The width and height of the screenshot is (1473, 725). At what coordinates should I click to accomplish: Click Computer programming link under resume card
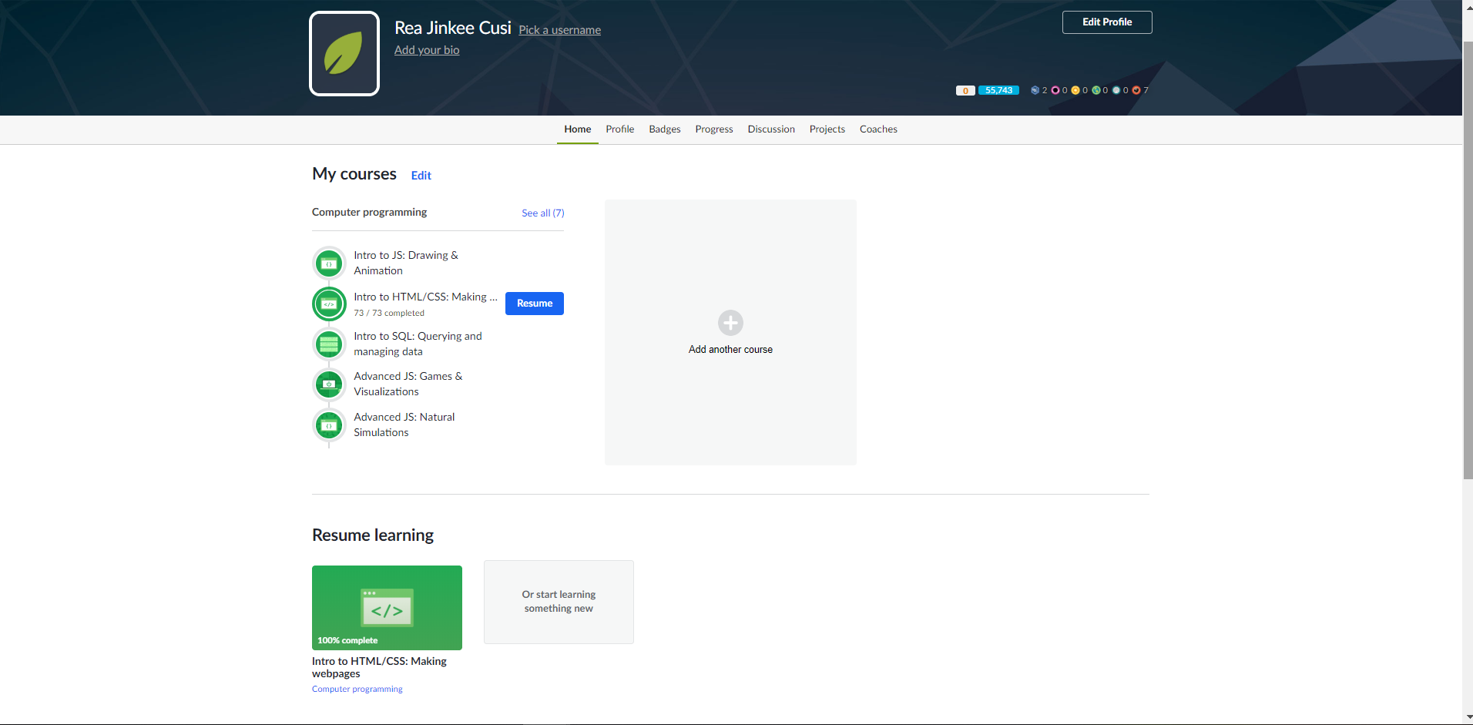pos(357,690)
